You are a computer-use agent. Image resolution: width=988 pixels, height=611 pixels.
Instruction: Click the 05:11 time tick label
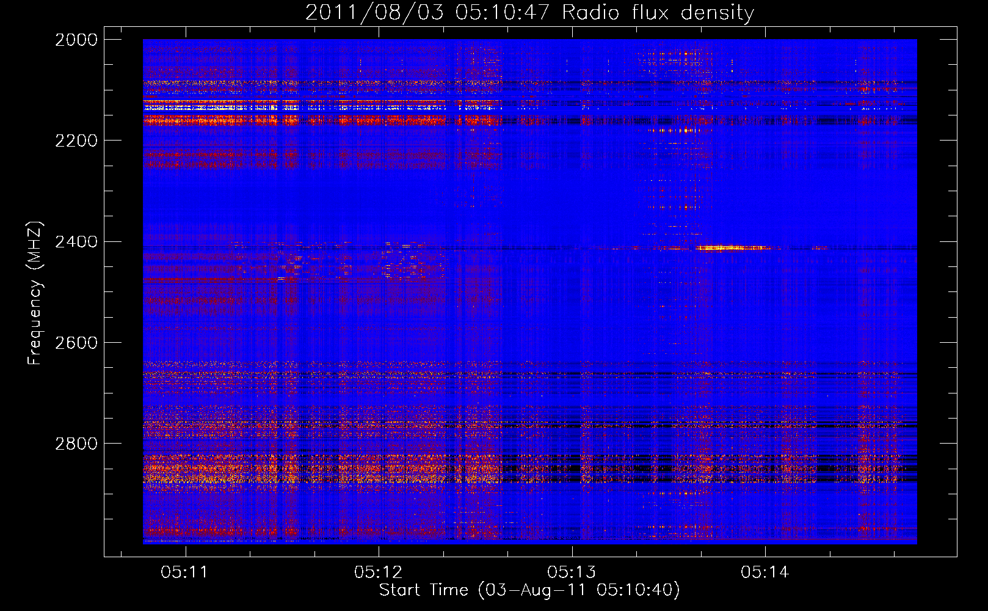tap(184, 573)
